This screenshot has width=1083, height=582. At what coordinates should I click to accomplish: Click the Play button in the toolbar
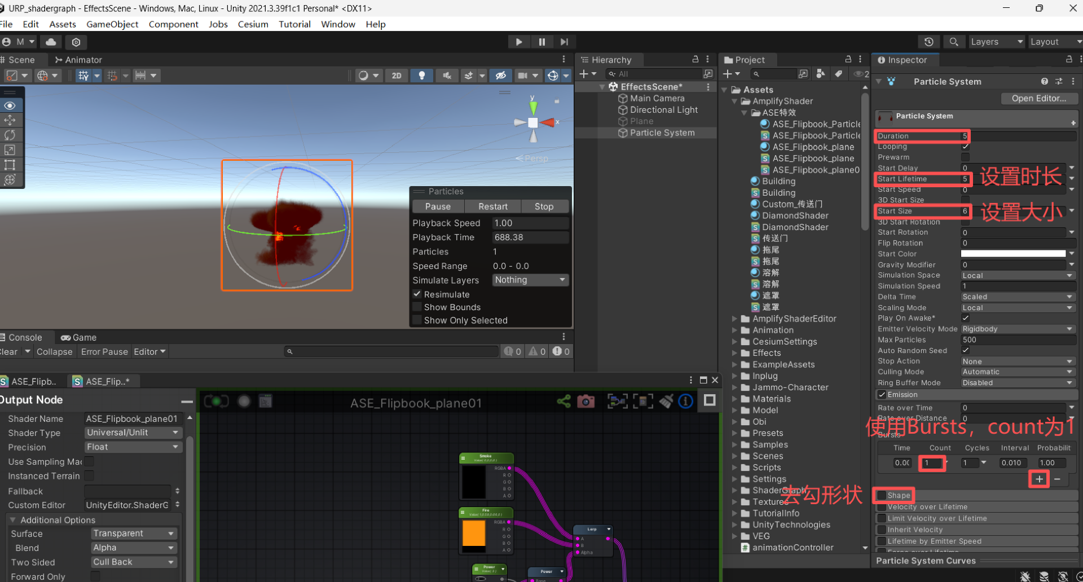pos(518,42)
